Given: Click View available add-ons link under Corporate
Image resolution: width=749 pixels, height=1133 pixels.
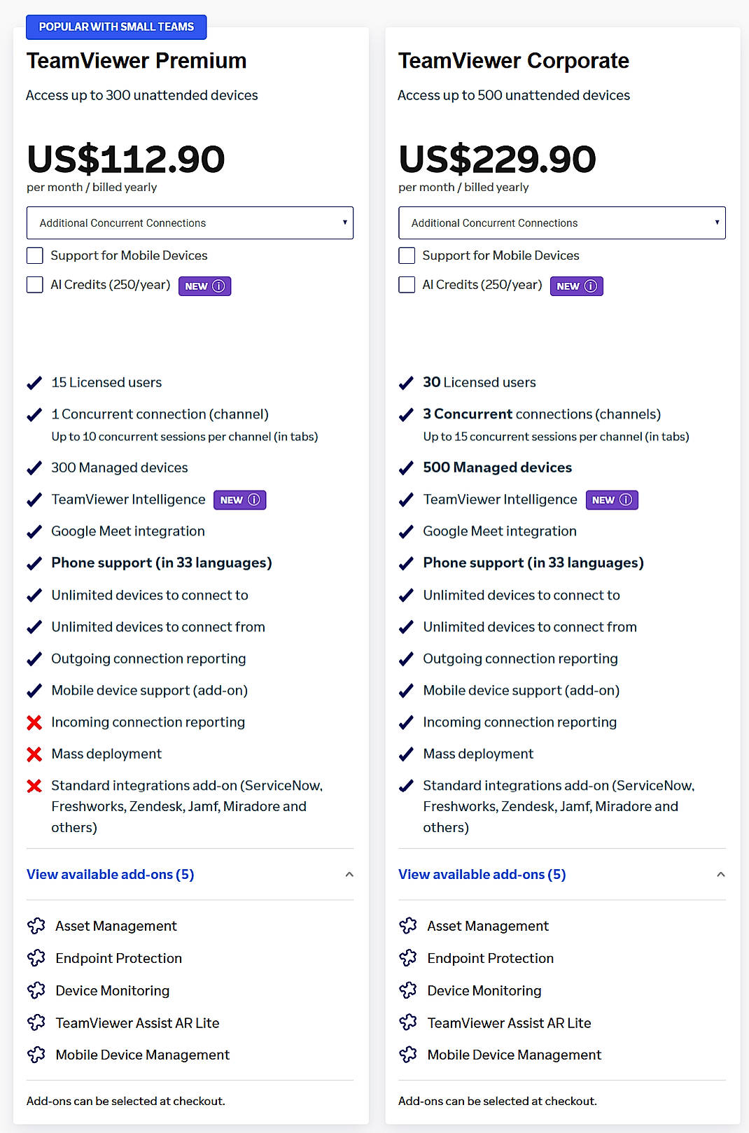Looking at the screenshot, I should click(482, 874).
